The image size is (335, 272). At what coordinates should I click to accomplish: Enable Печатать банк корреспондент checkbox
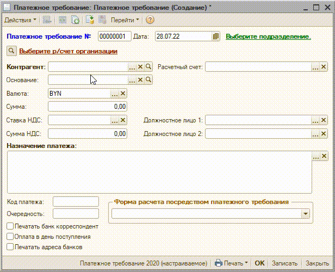[10, 226]
